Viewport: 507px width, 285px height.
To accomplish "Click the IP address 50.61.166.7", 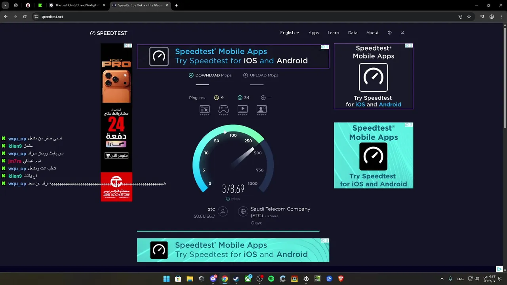I will 204,216.
